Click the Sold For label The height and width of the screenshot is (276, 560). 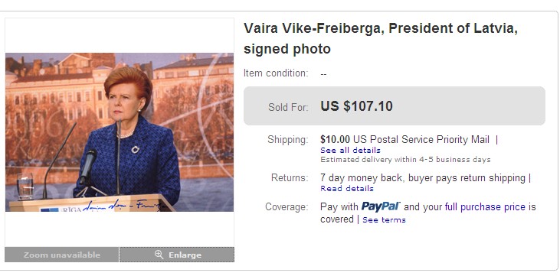click(288, 107)
